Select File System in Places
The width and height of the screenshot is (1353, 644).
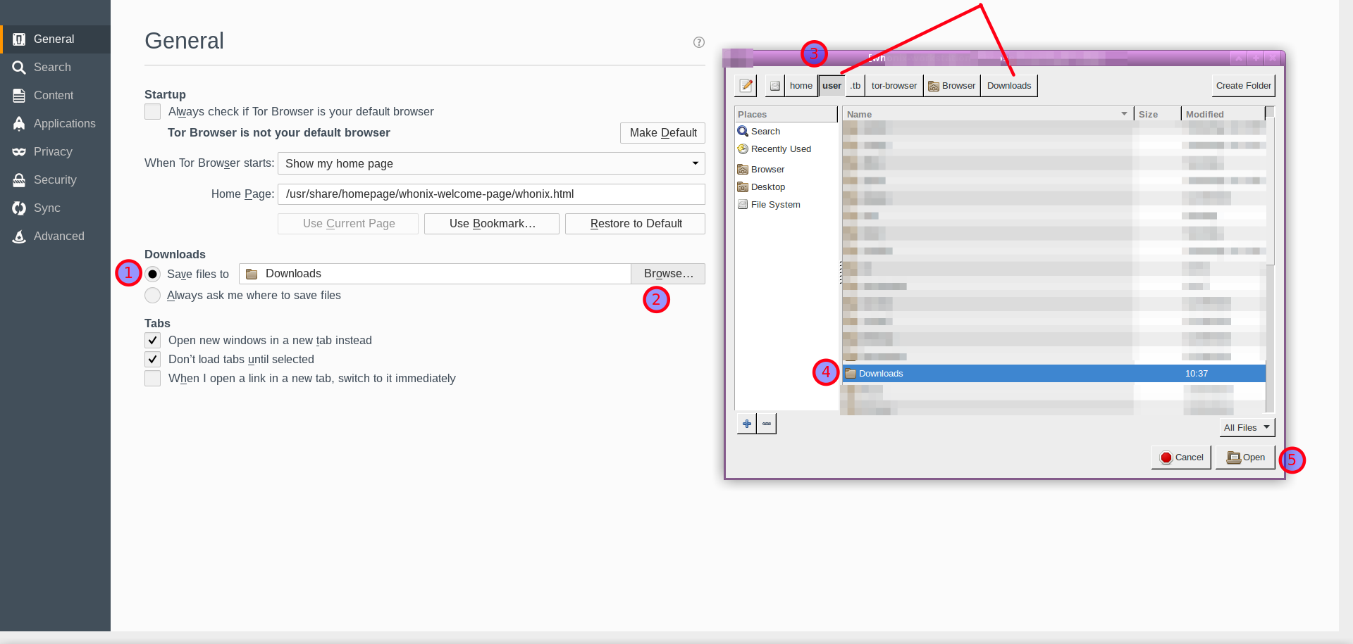(x=774, y=205)
